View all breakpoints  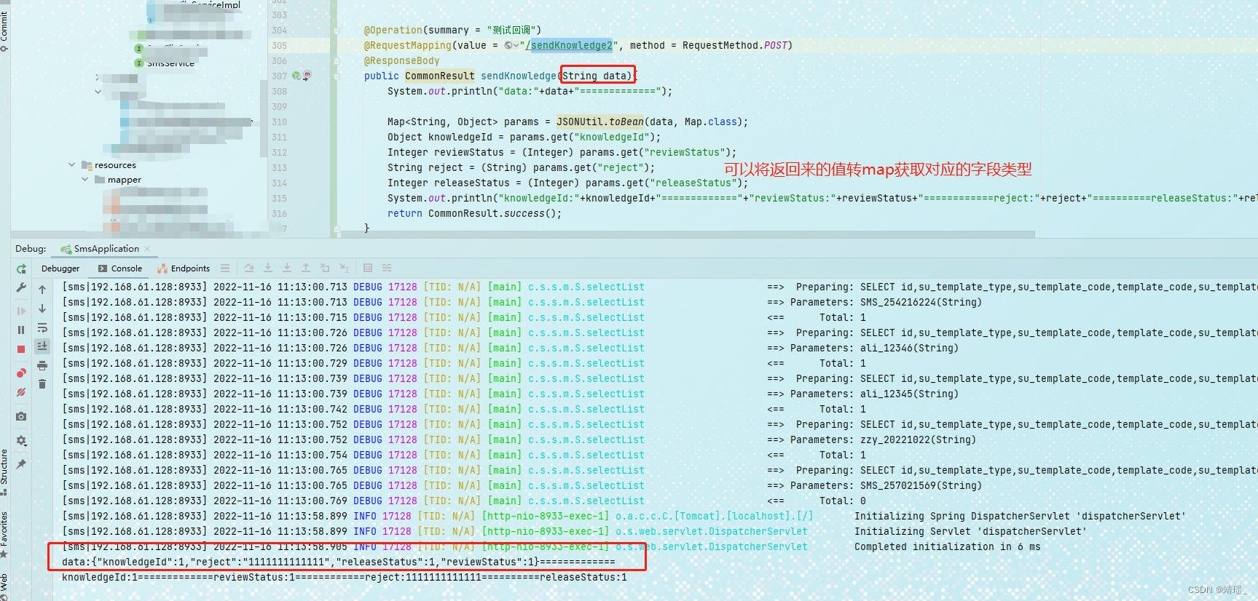tap(21, 373)
